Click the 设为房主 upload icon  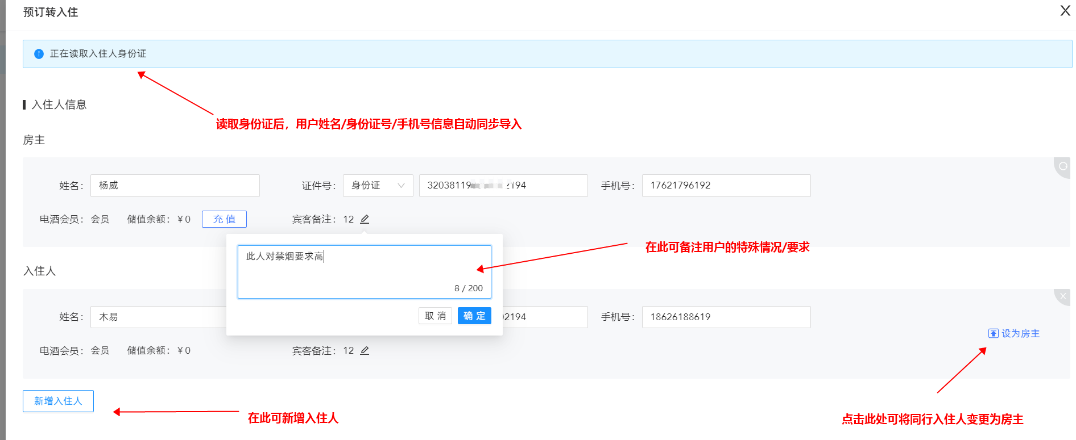(993, 333)
